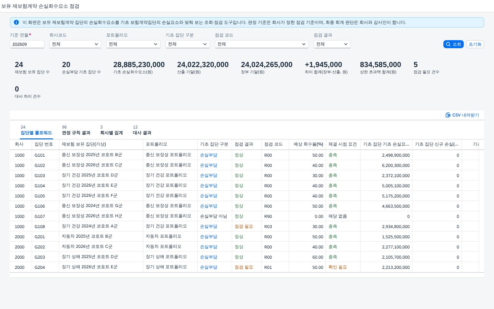Open the 포트폴리오 dropdown
The height and width of the screenshot is (309, 494).
pos(133,44)
